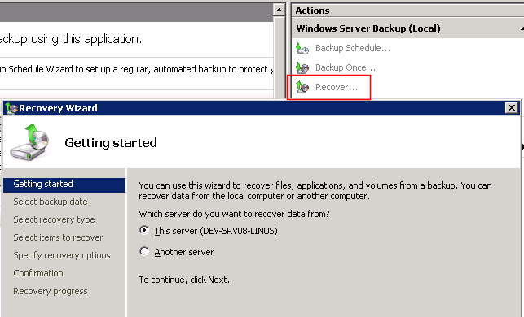The height and width of the screenshot is (317, 524).
Task: Click the Backup Schedule clock icon
Action: click(x=302, y=48)
